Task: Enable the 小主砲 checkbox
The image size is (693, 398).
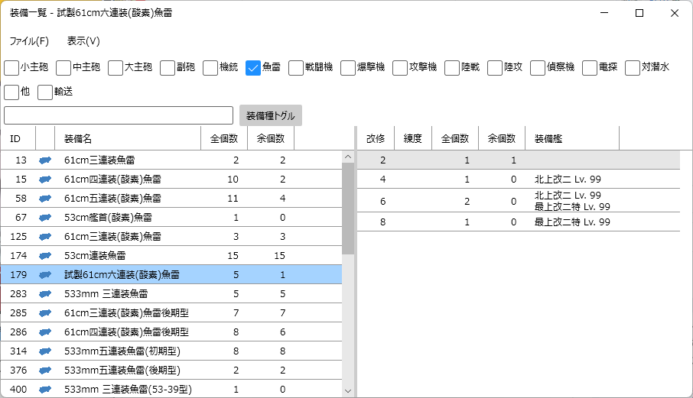Action: click(x=11, y=67)
